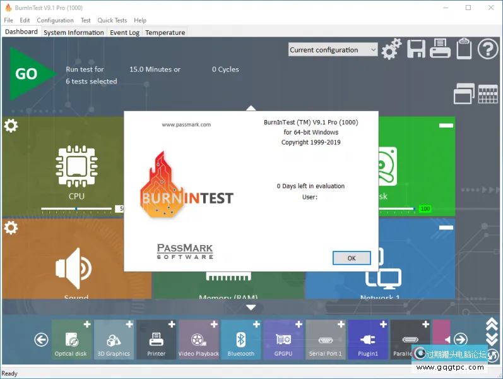Open help question mark icon

(x=488, y=49)
